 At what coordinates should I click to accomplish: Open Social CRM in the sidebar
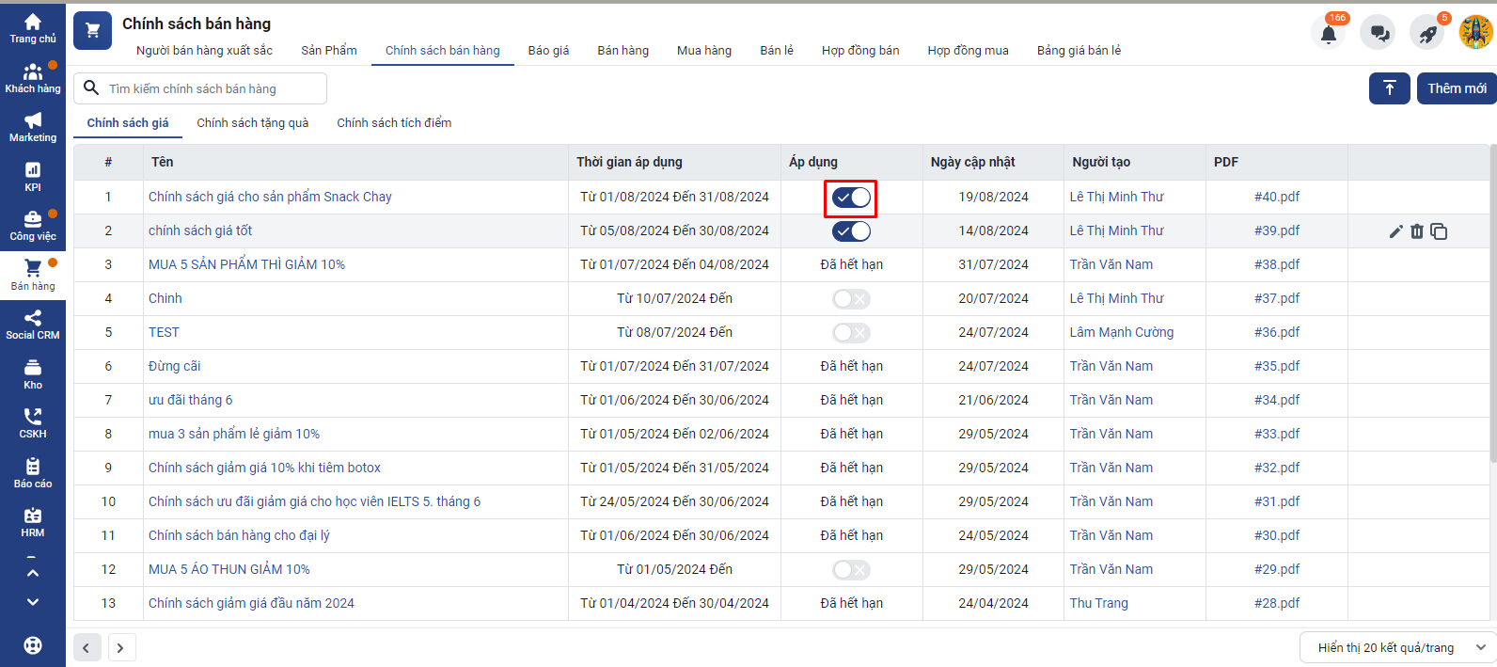(x=33, y=325)
